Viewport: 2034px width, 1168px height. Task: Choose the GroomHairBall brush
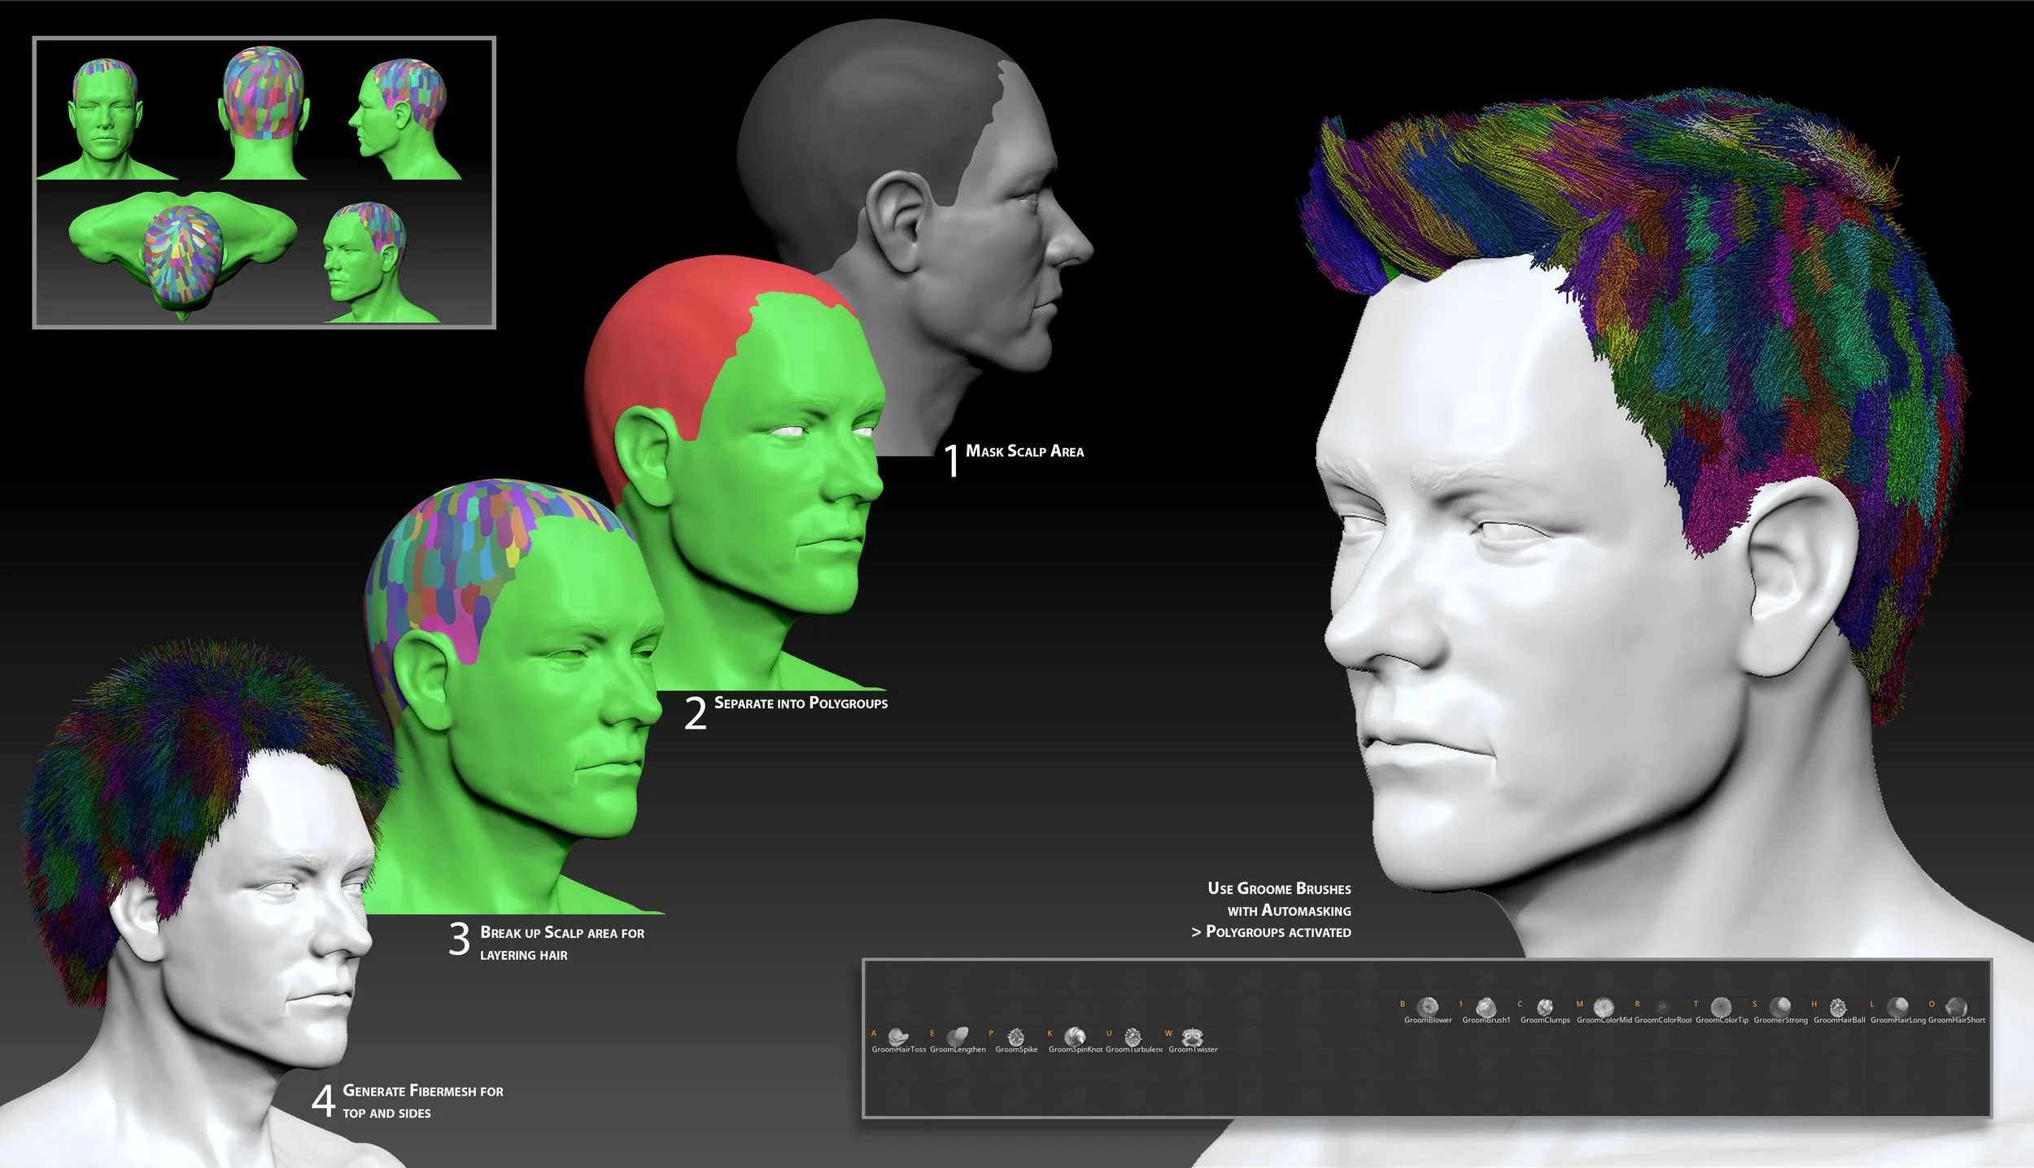1838,1007
